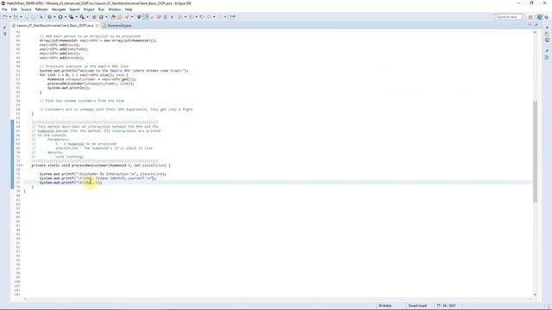Open the Next Annotation dropdown arrow
This screenshot has width=552, height=310.
185,17
